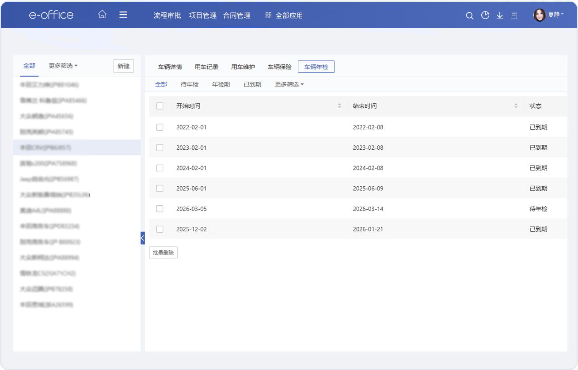The height and width of the screenshot is (370, 578).
Task: Open 流程审批 in top navigation
Action: pyautogui.click(x=167, y=15)
